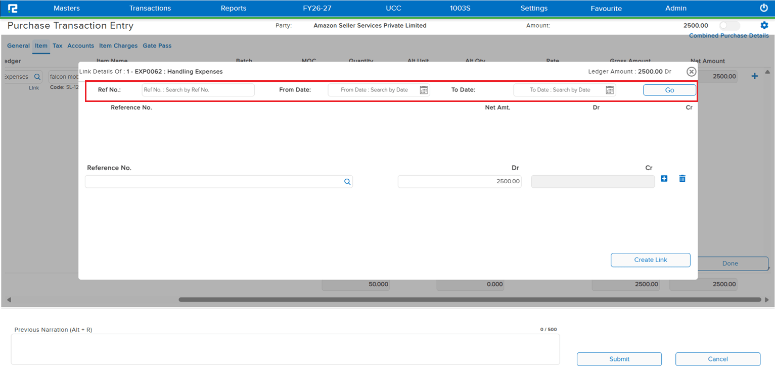Screen dimensions: 775x366
Task: Focus the Ref No. search field
Action: click(198, 90)
